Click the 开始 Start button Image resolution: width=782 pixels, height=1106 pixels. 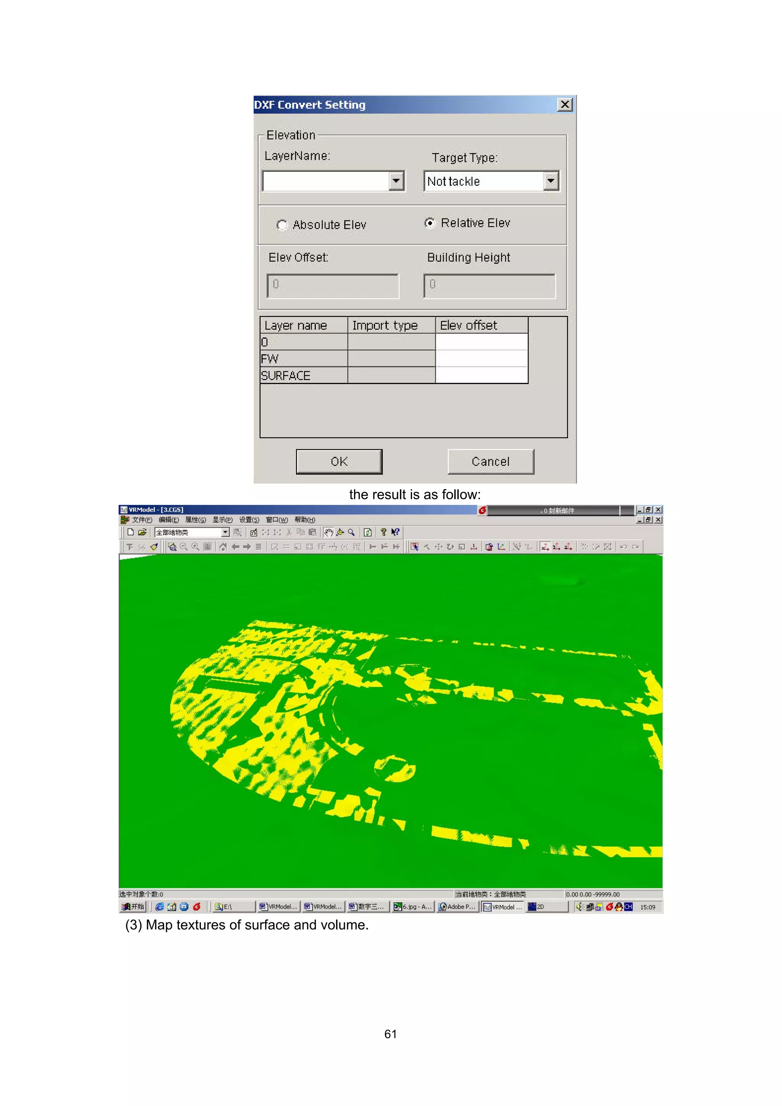pyautogui.click(x=132, y=907)
